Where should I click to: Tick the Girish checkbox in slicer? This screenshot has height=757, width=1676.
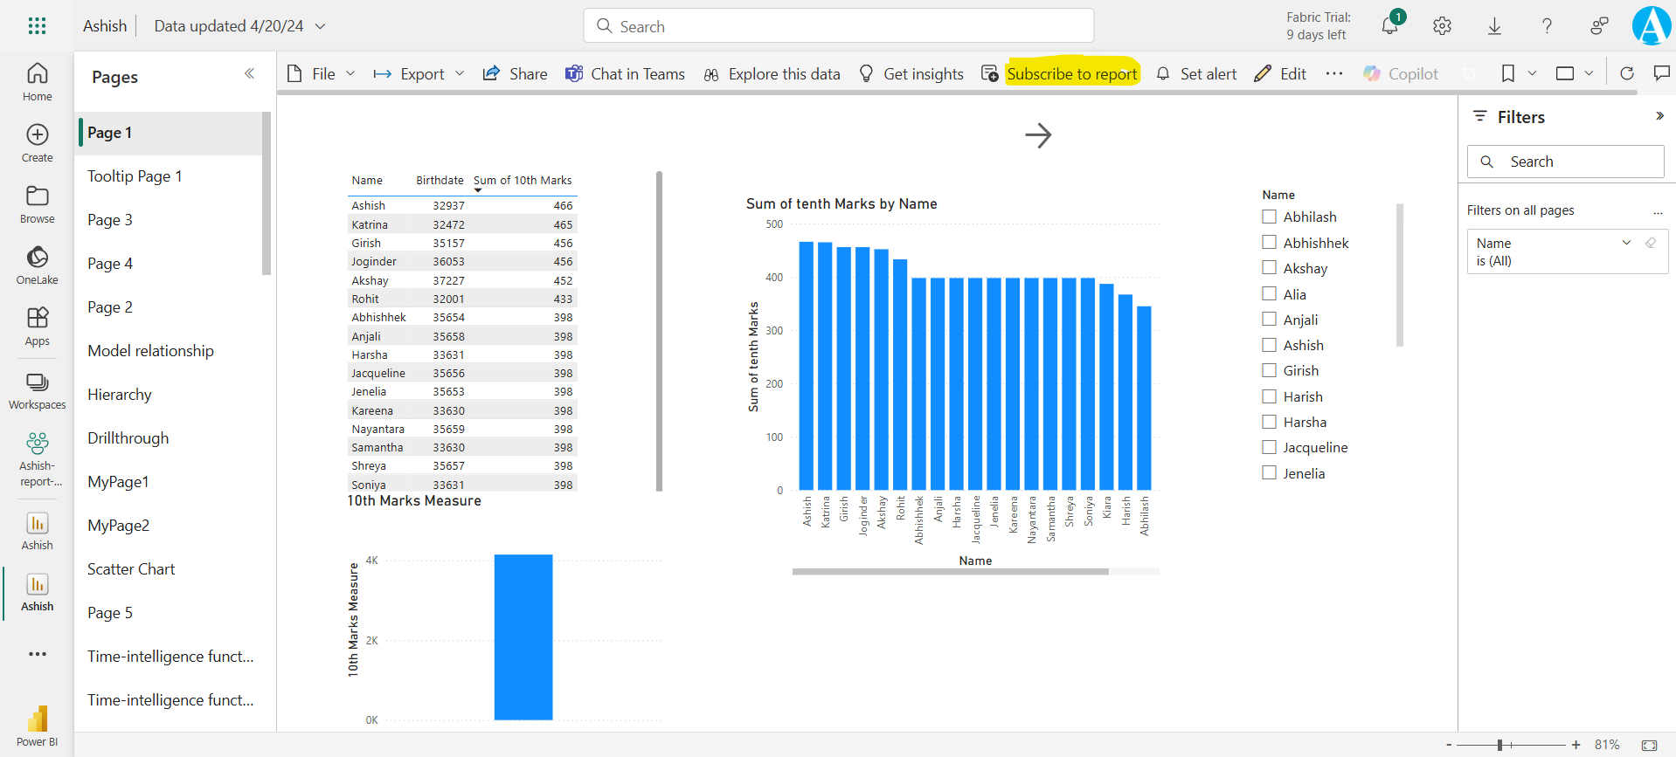click(1270, 371)
